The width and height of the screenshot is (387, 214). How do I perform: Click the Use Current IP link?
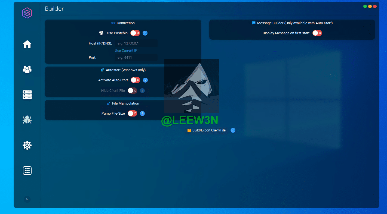126,51
